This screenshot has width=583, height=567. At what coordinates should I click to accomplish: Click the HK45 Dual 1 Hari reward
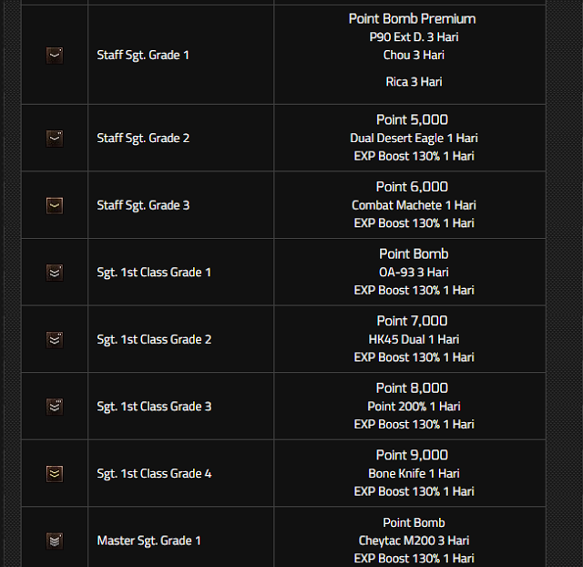(x=414, y=339)
